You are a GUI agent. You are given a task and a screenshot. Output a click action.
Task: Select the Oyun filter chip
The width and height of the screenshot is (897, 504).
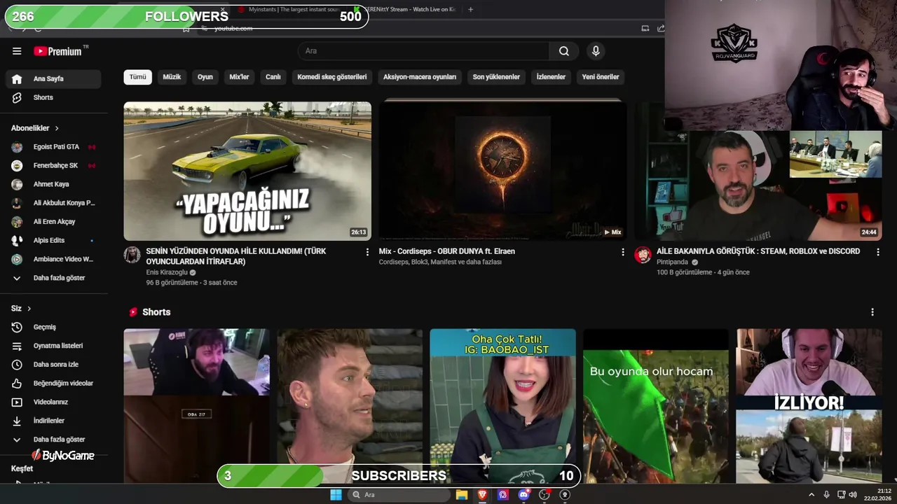pos(205,77)
